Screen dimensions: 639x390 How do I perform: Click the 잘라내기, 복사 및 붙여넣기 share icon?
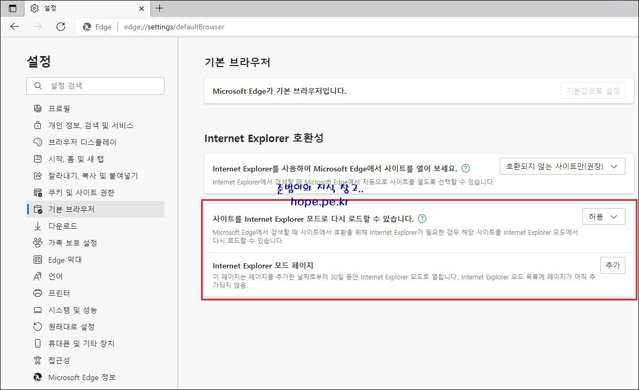coord(38,176)
